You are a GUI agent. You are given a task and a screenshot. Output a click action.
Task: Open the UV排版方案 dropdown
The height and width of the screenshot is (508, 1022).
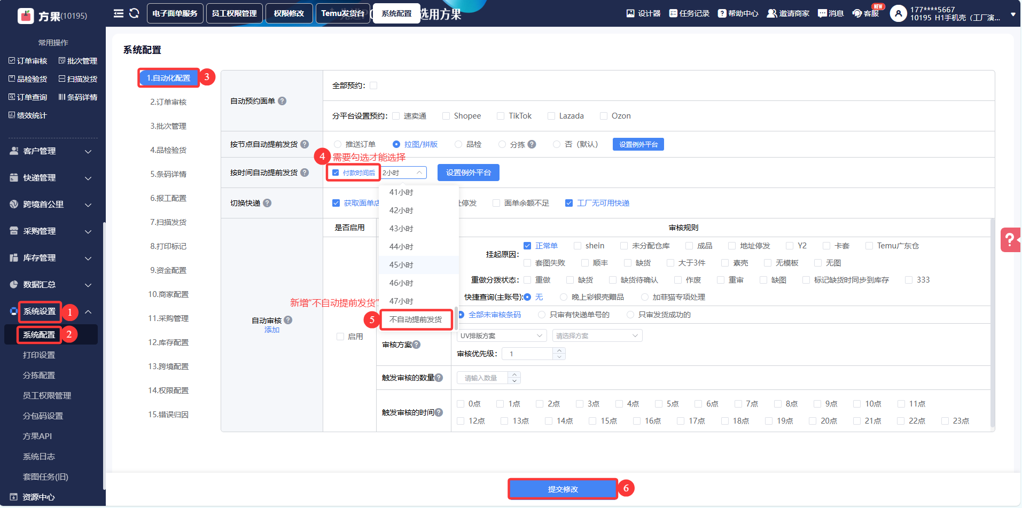pyautogui.click(x=501, y=335)
